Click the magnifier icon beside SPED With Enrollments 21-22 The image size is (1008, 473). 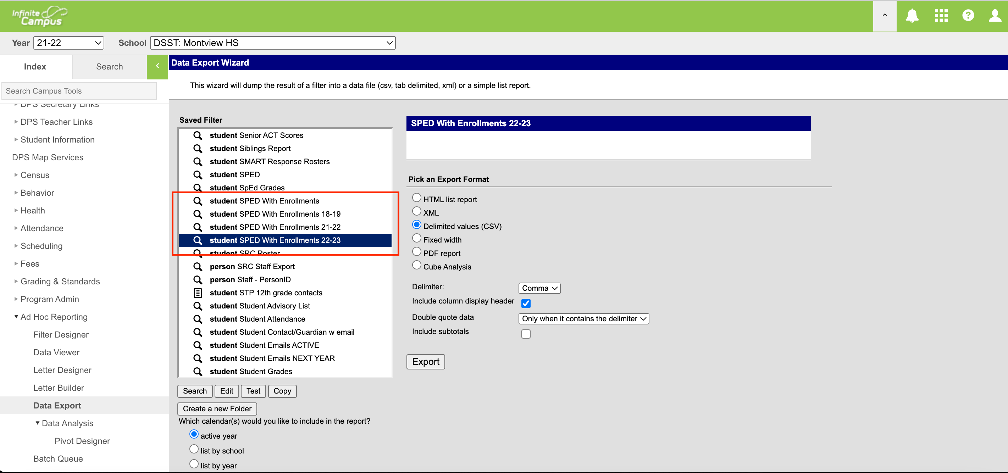pos(198,227)
